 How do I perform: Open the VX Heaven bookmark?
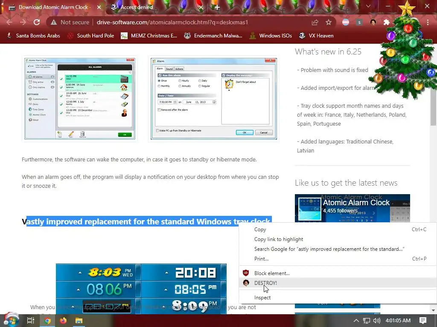pos(316,36)
